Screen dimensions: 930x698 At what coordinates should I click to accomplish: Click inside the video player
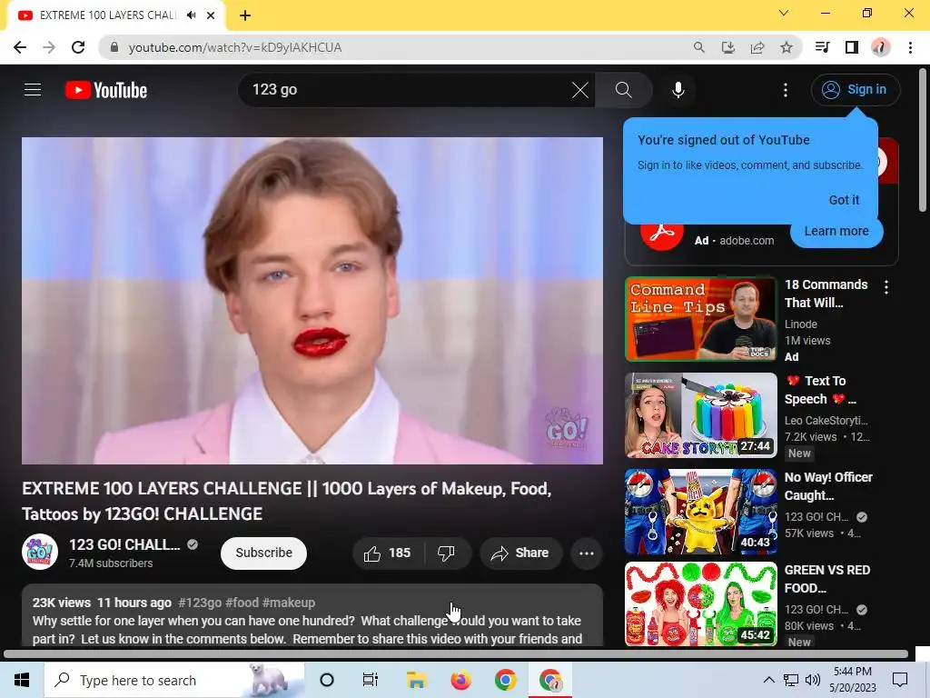coord(312,300)
